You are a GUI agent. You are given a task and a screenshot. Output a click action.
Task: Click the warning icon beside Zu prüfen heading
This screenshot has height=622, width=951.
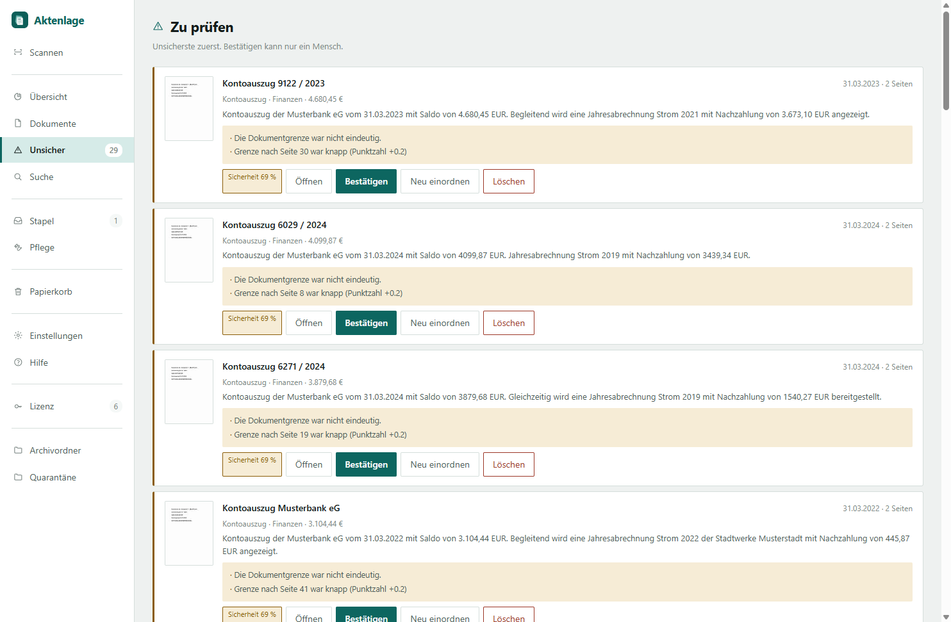click(158, 26)
